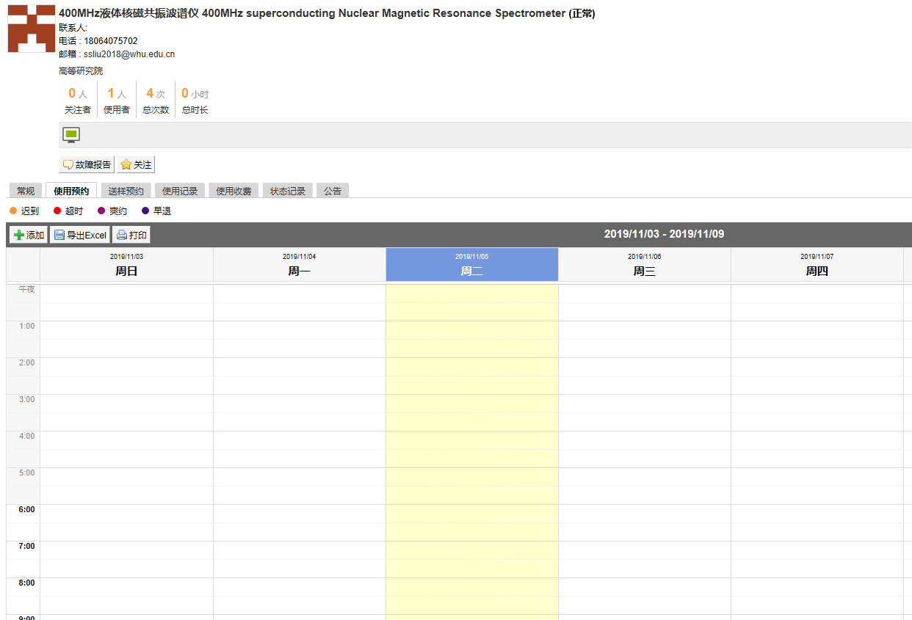Viewport: 912px width, 620px height.
Task: Open the 公告 announcements tab
Action: 333,191
